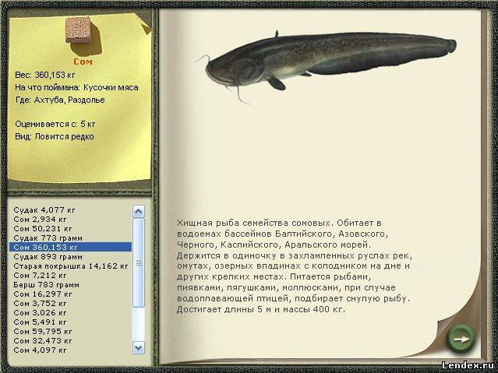Click the catch list scrollbar thumb
The height and width of the screenshot is (373, 498).
pyautogui.click(x=139, y=263)
